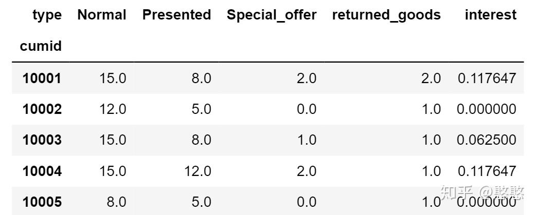Select the interest cell showing 0.062500
Image resolution: width=538 pixels, height=215 pixels.
click(x=487, y=140)
